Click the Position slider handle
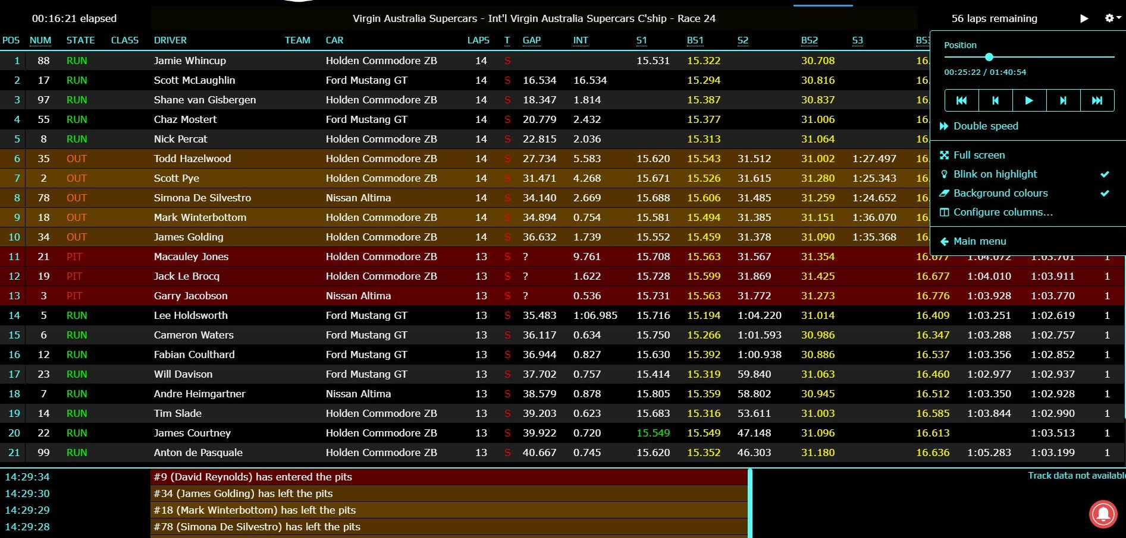The height and width of the screenshot is (538, 1126). point(989,57)
